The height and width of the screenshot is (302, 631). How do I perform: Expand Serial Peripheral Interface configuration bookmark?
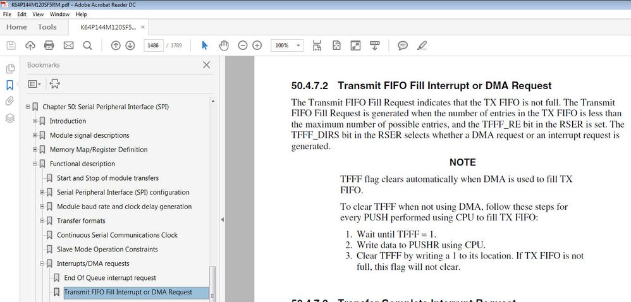pos(42,192)
